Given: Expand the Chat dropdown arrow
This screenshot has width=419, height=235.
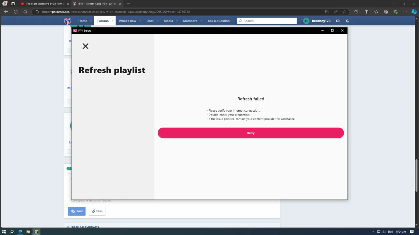Looking at the screenshot, I should point(157,21).
